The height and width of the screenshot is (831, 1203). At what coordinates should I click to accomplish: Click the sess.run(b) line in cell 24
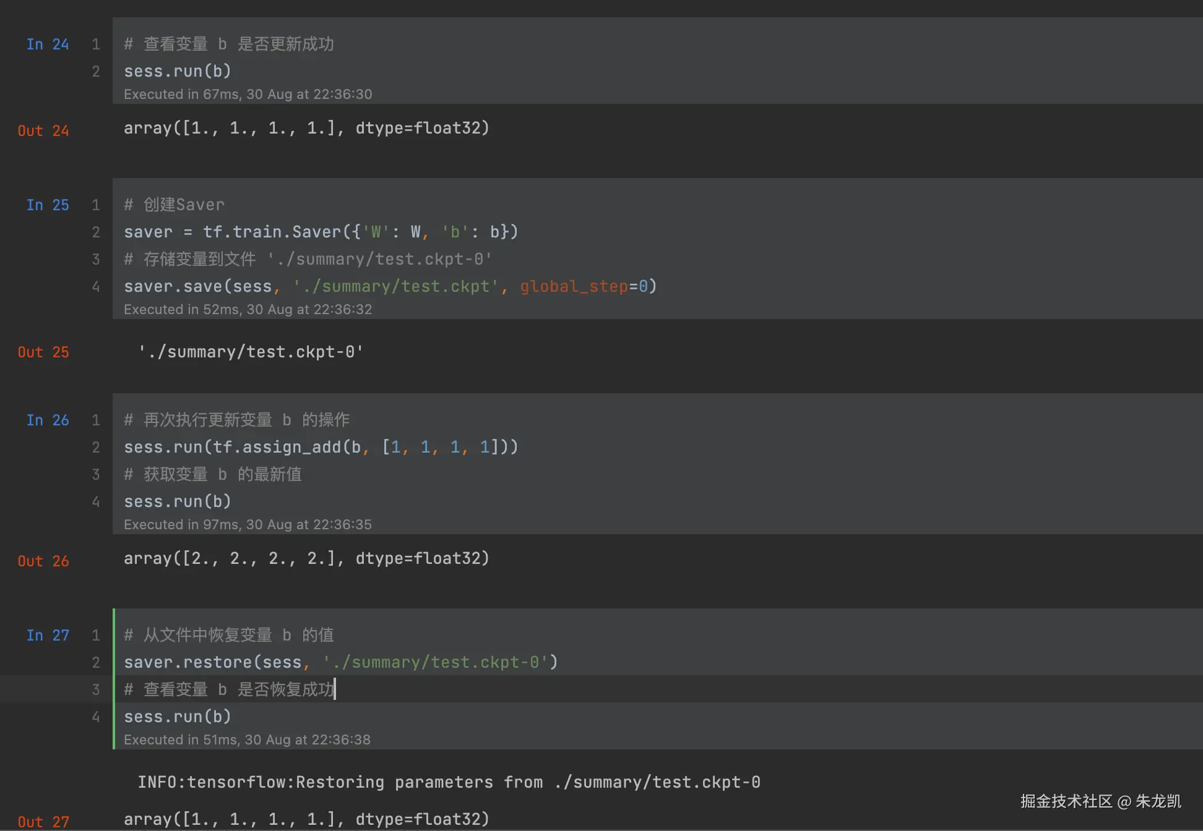point(178,72)
